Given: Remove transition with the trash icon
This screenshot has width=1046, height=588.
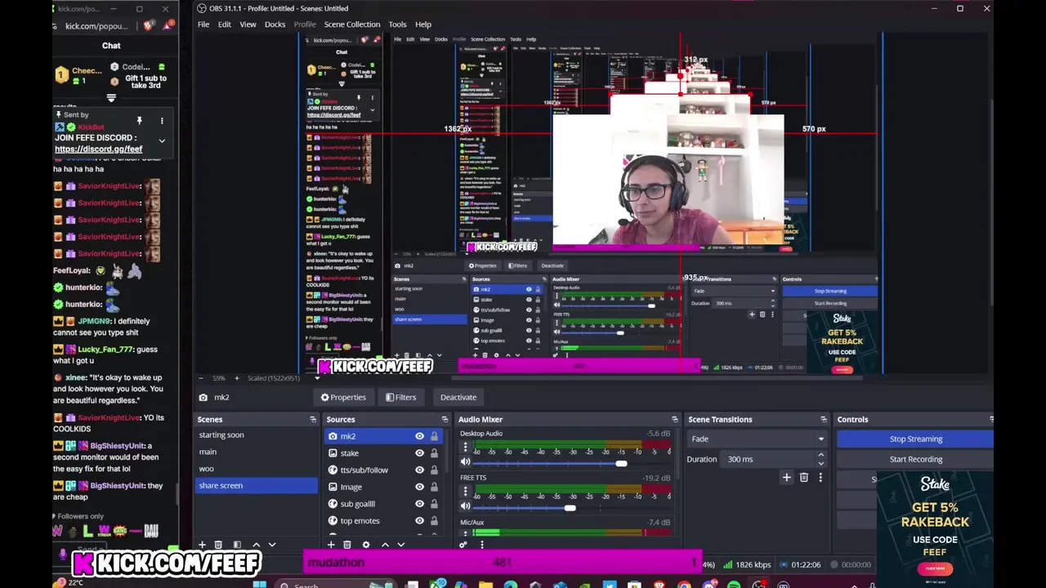Looking at the screenshot, I should tap(804, 478).
